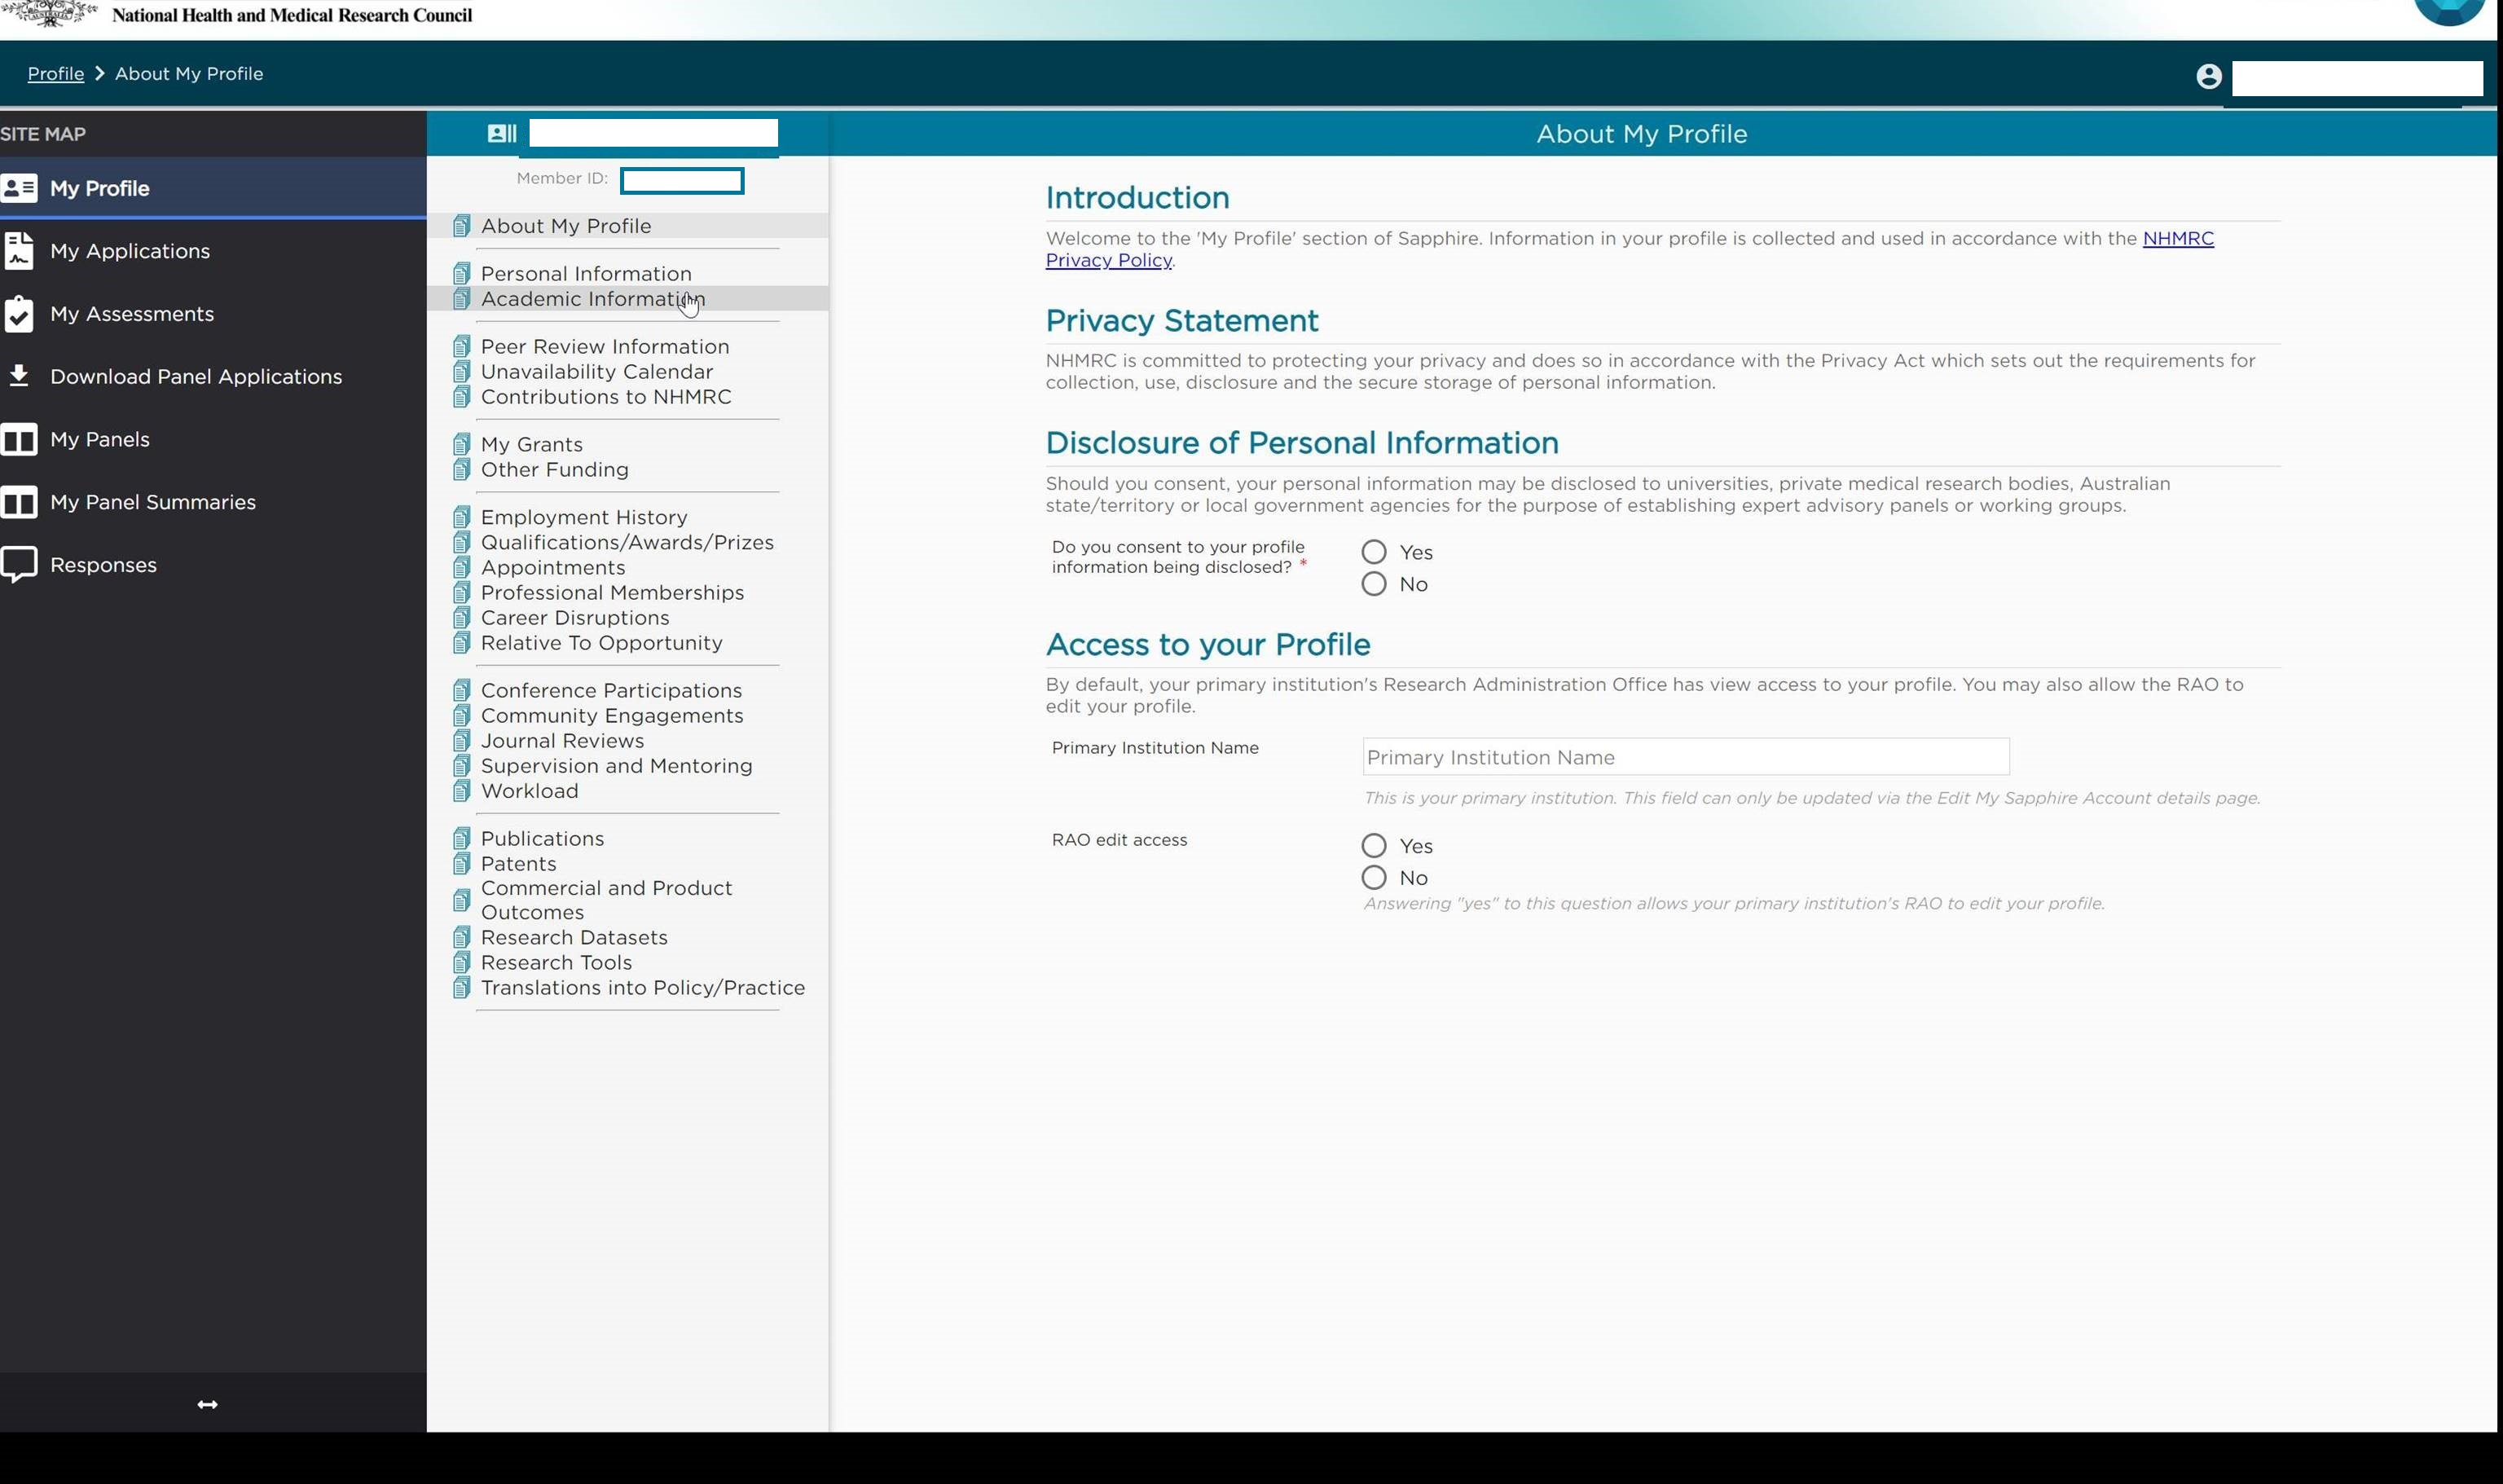Click the My Panels book icon
This screenshot has width=2503, height=1484.
(x=19, y=439)
